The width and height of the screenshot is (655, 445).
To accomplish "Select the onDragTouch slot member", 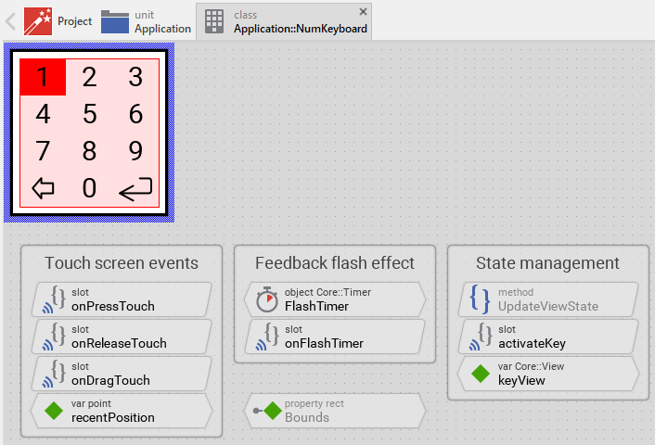I will [121, 374].
